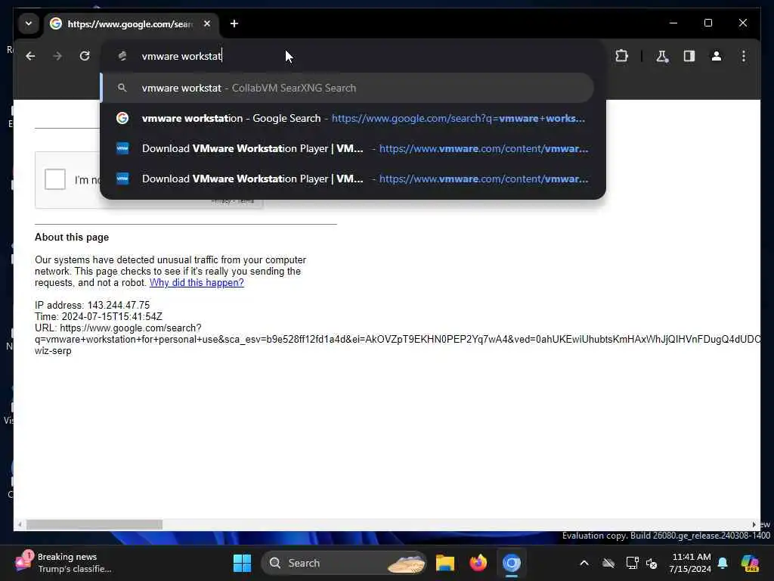This screenshot has height=581, width=774.
Task: Click the taskbar Search box
Action: coord(344,563)
